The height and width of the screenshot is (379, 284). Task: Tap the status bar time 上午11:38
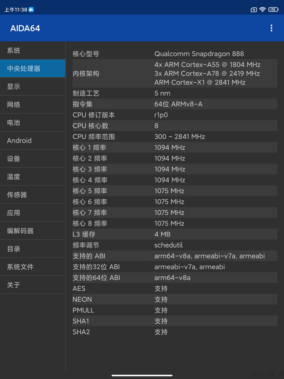(16, 10)
